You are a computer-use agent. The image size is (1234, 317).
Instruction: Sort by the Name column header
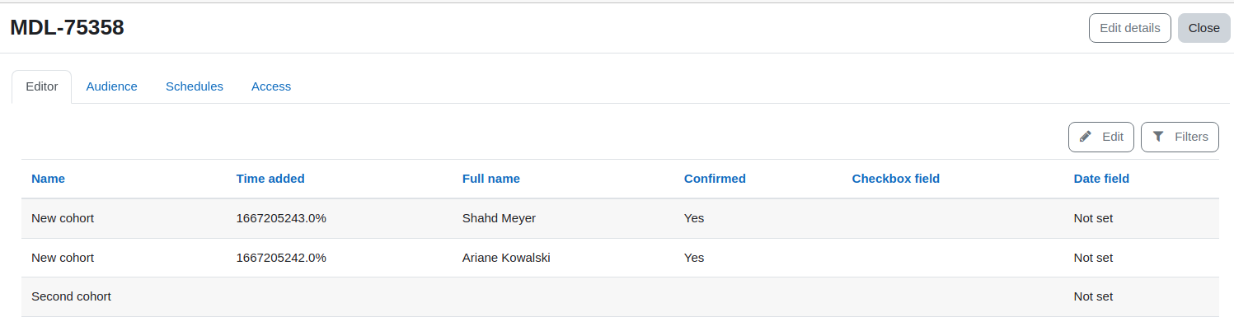pos(48,179)
